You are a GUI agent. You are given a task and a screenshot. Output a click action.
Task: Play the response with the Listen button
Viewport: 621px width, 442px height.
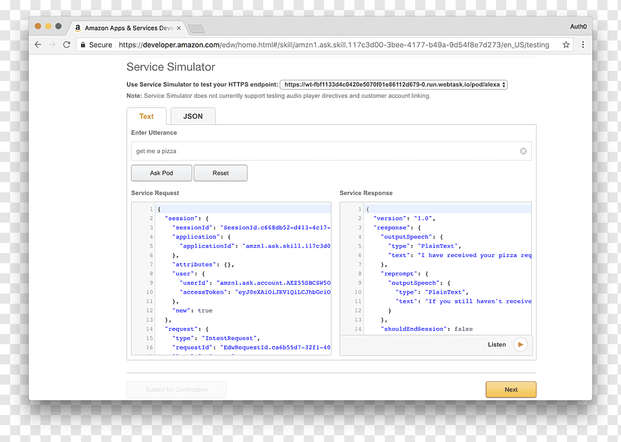coord(520,345)
